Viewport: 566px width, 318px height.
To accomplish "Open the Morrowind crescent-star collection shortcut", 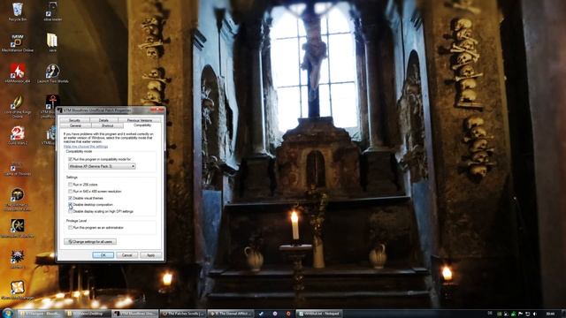I will (x=18, y=228).
